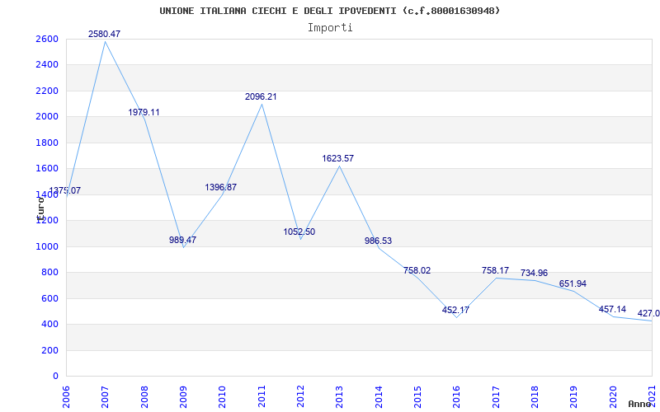Select data label 1052.50

point(299,232)
